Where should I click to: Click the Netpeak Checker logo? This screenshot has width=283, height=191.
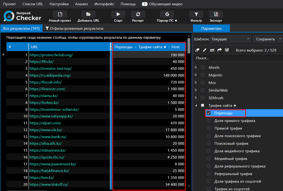(22, 16)
